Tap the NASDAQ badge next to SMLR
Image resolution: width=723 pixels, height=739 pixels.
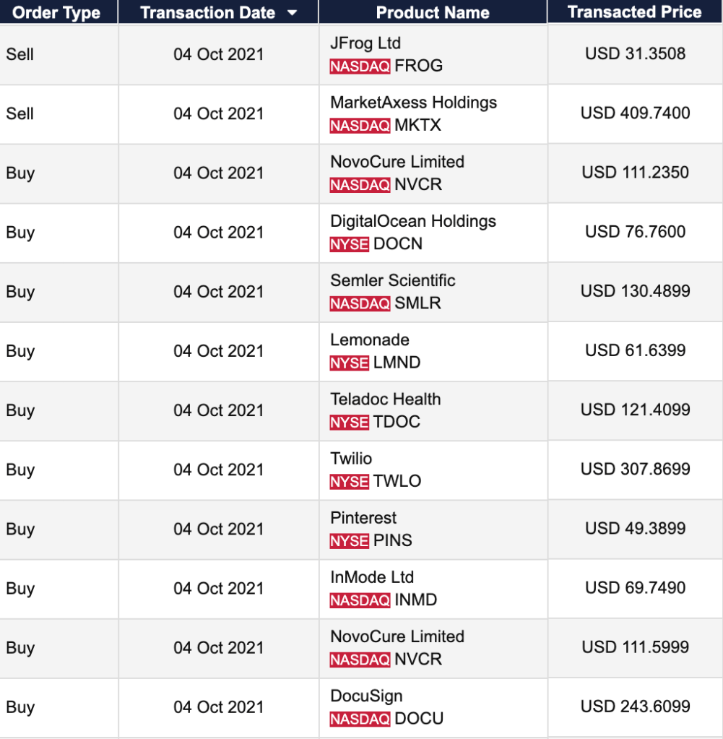coord(360,303)
